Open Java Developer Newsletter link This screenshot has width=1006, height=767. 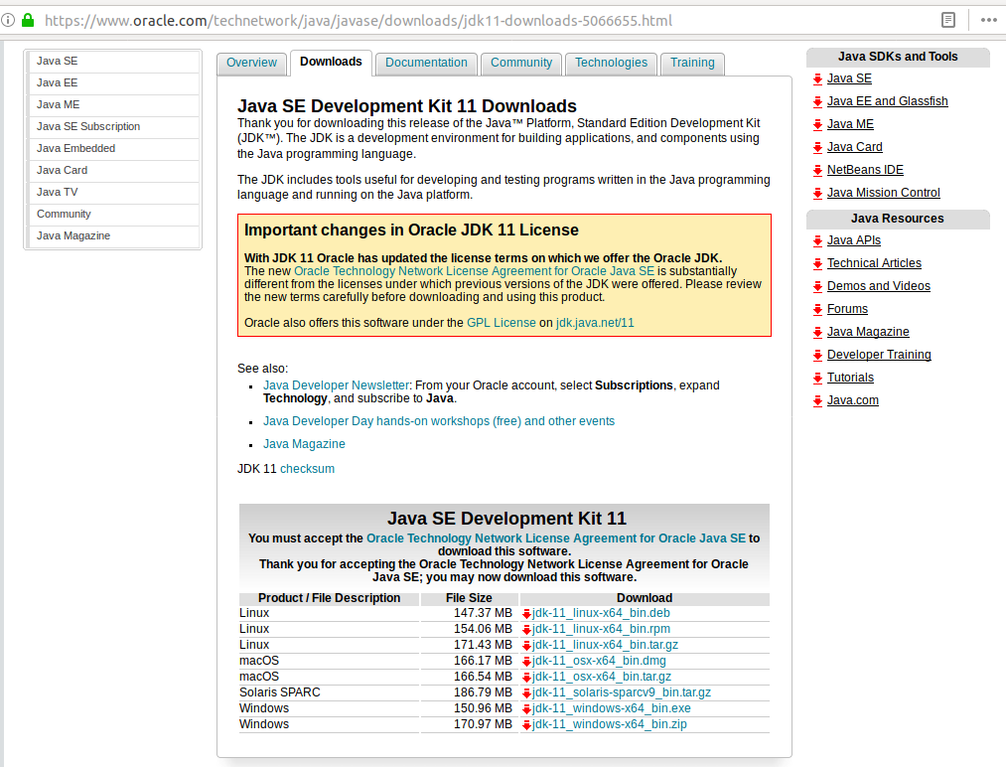(337, 385)
